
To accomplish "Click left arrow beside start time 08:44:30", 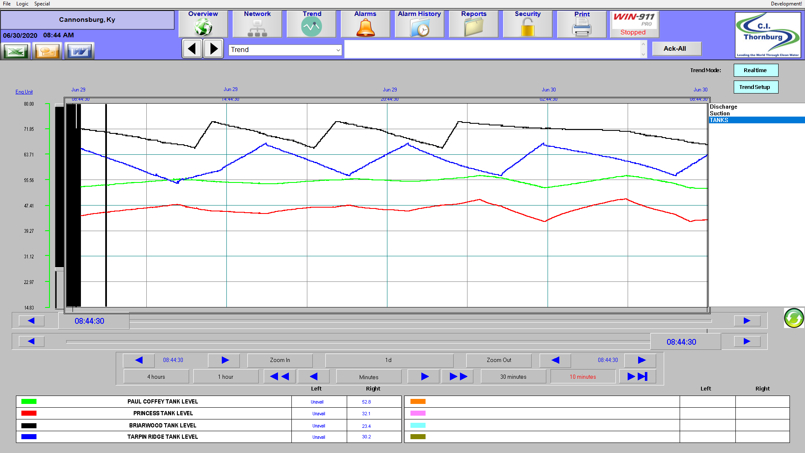I will click(139, 360).
